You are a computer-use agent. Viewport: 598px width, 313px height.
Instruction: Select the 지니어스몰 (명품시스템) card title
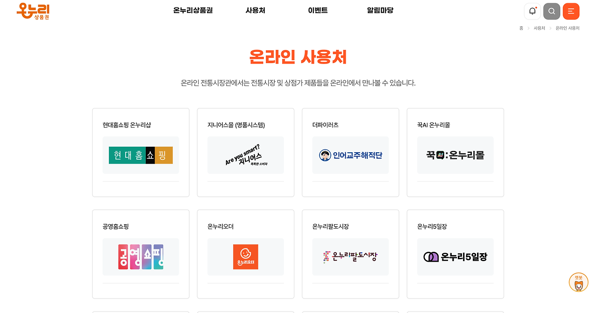(x=236, y=125)
